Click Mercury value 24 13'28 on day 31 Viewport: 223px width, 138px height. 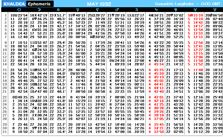coord(77,132)
